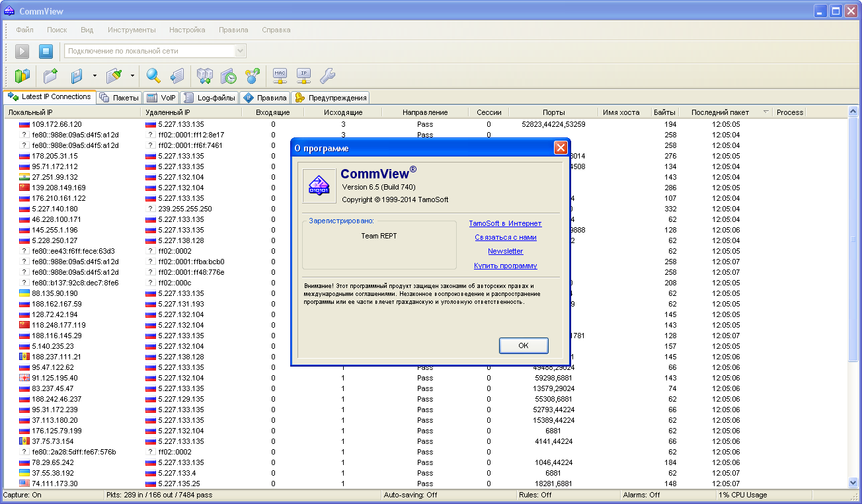Open the Справка menu

pos(276,30)
